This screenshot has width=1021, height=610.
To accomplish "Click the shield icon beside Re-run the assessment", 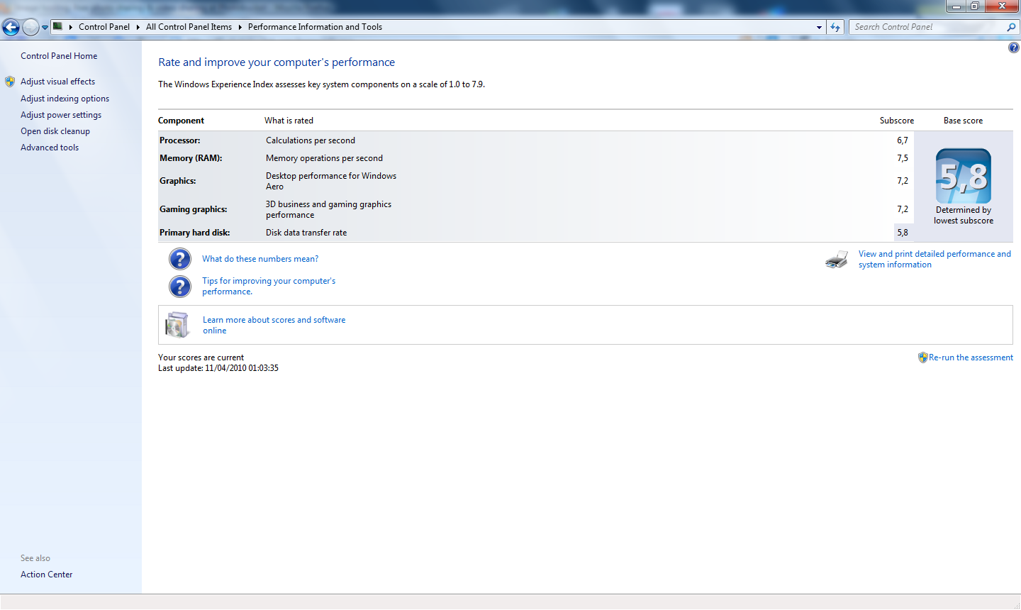I will [922, 357].
